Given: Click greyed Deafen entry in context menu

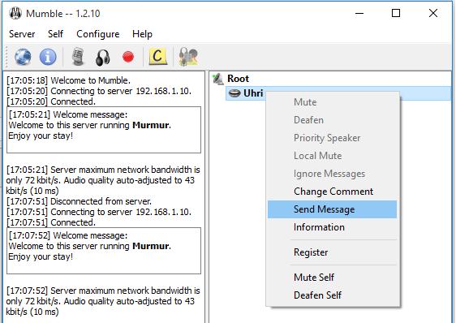Looking at the screenshot, I should pyautogui.click(x=332, y=120).
